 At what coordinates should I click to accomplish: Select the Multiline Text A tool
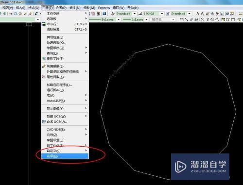click(x=198, y=14)
